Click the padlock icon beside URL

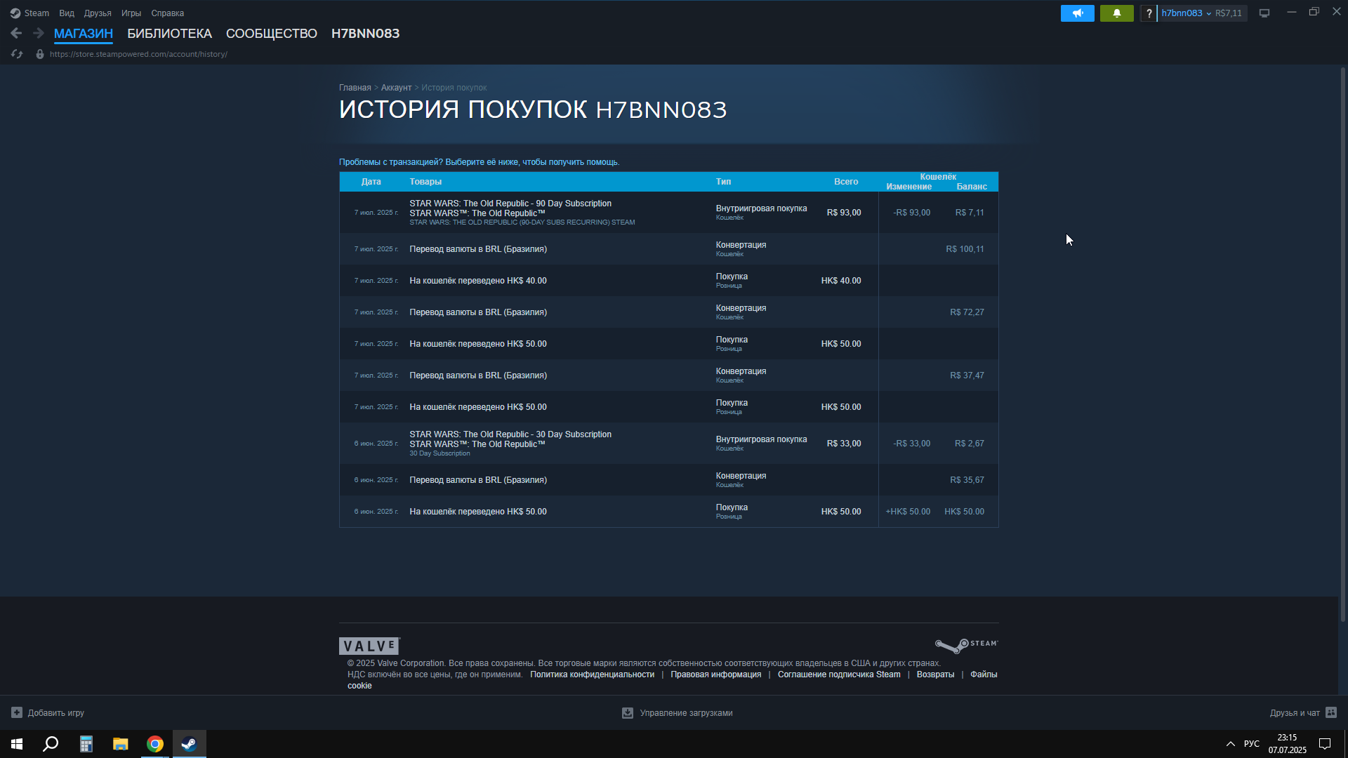tap(40, 54)
